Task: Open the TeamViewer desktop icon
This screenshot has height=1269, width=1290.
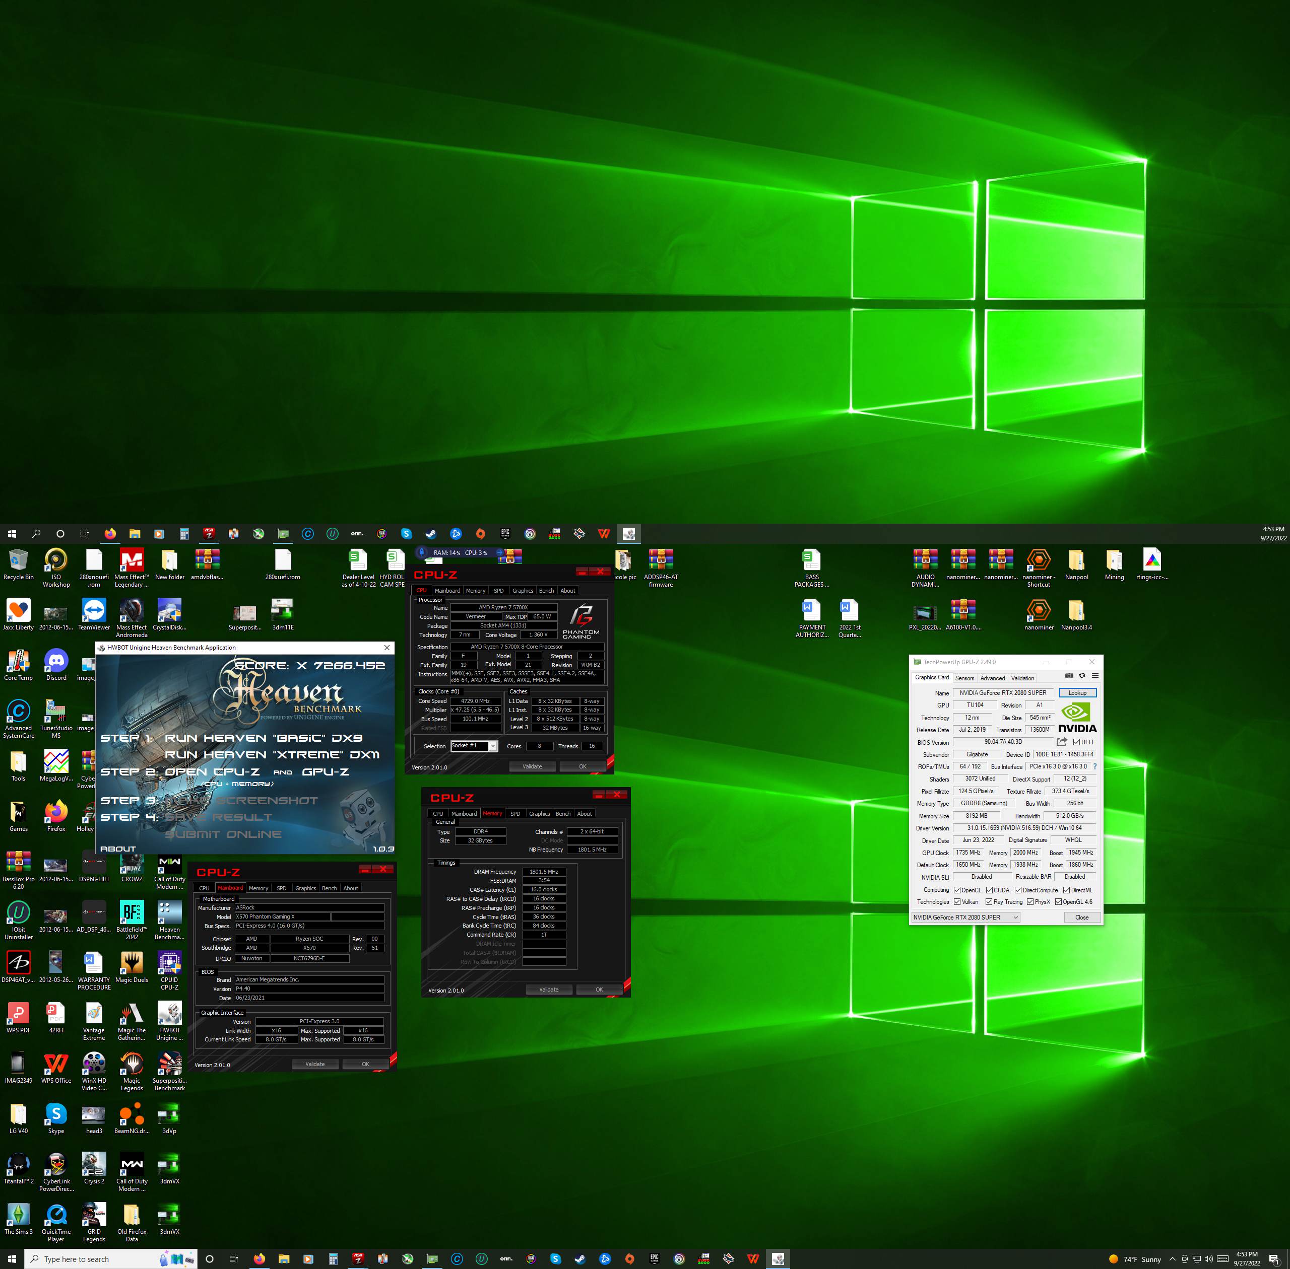Action: [94, 614]
